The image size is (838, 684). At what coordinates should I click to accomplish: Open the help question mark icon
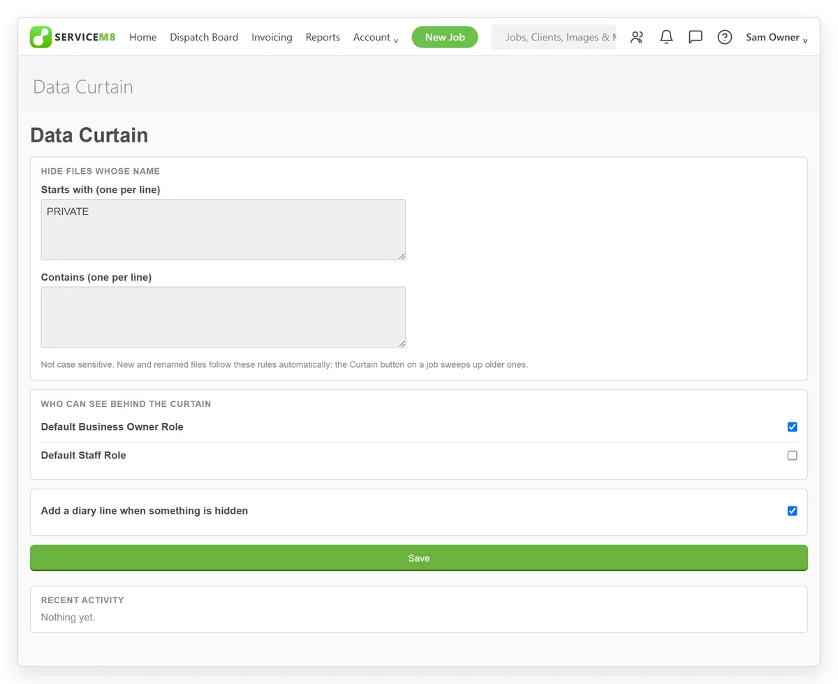tap(725, 37)
